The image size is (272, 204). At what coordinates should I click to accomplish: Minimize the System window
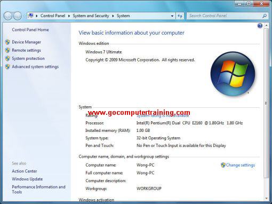240,4
